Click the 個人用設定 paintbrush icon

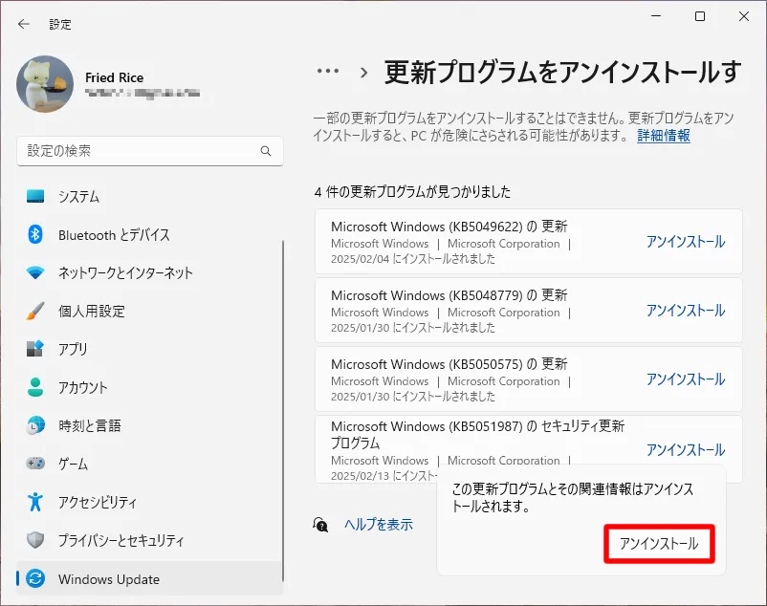35,311
